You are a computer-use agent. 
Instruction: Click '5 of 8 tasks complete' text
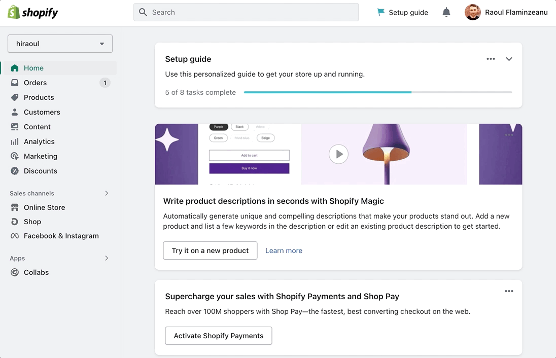click(x=200, y=92)
